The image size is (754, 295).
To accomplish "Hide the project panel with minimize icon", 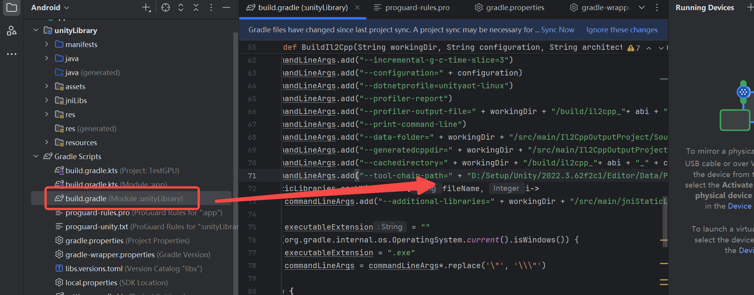I will click(226, 7).
